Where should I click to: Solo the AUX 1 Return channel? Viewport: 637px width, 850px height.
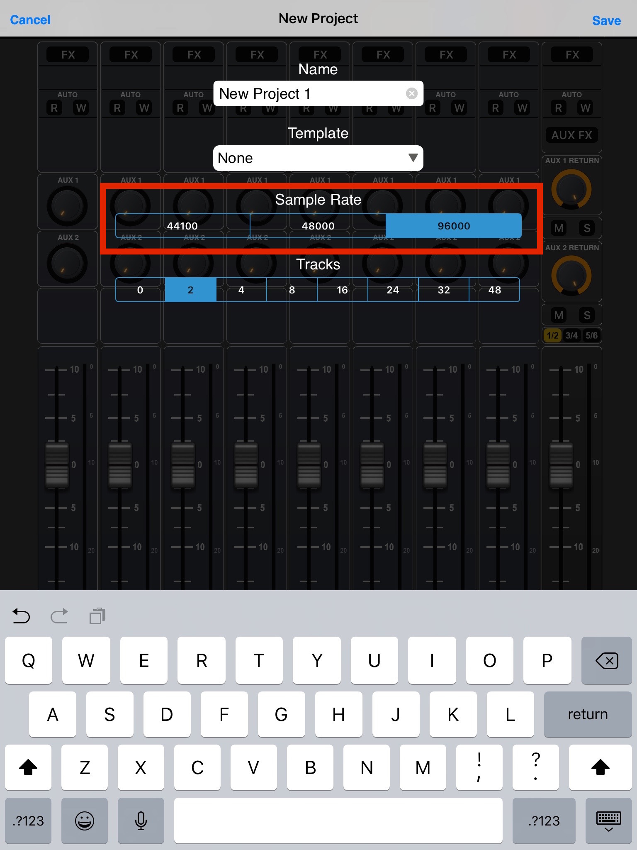587,228
